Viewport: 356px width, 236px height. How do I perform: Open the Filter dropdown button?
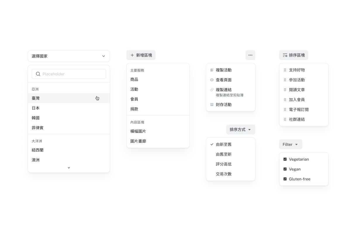click(291, 144)
